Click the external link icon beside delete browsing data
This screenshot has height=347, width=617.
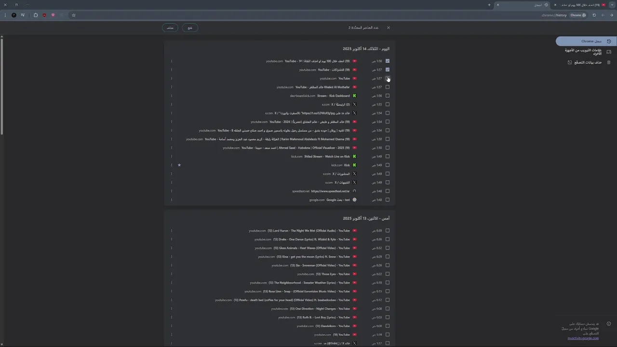(x=570, y=62)
